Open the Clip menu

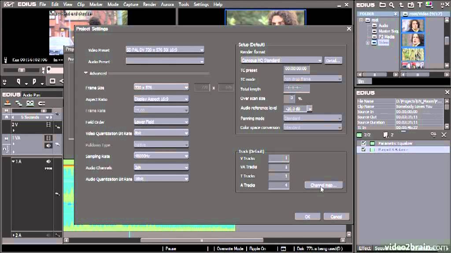click(x=81, y=4)
